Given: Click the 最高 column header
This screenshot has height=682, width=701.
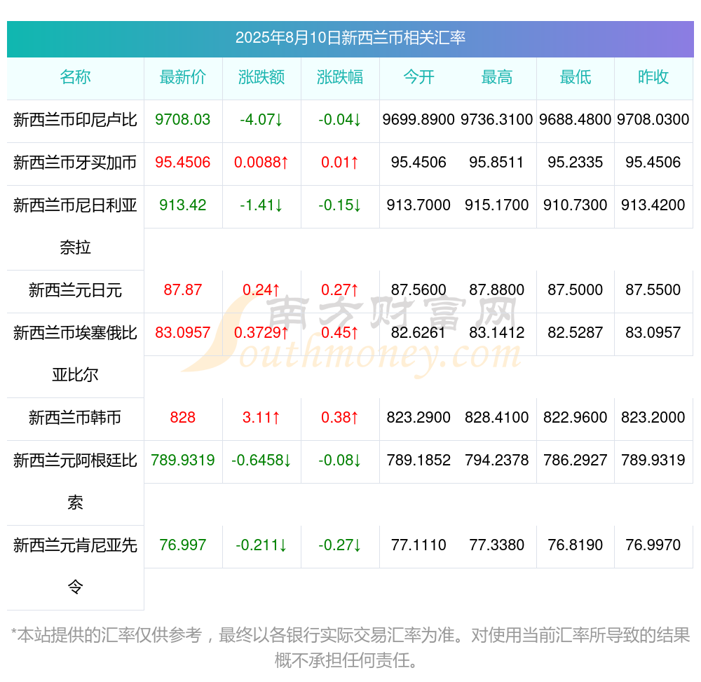Looking at the screenshot, I should (497, 77).
